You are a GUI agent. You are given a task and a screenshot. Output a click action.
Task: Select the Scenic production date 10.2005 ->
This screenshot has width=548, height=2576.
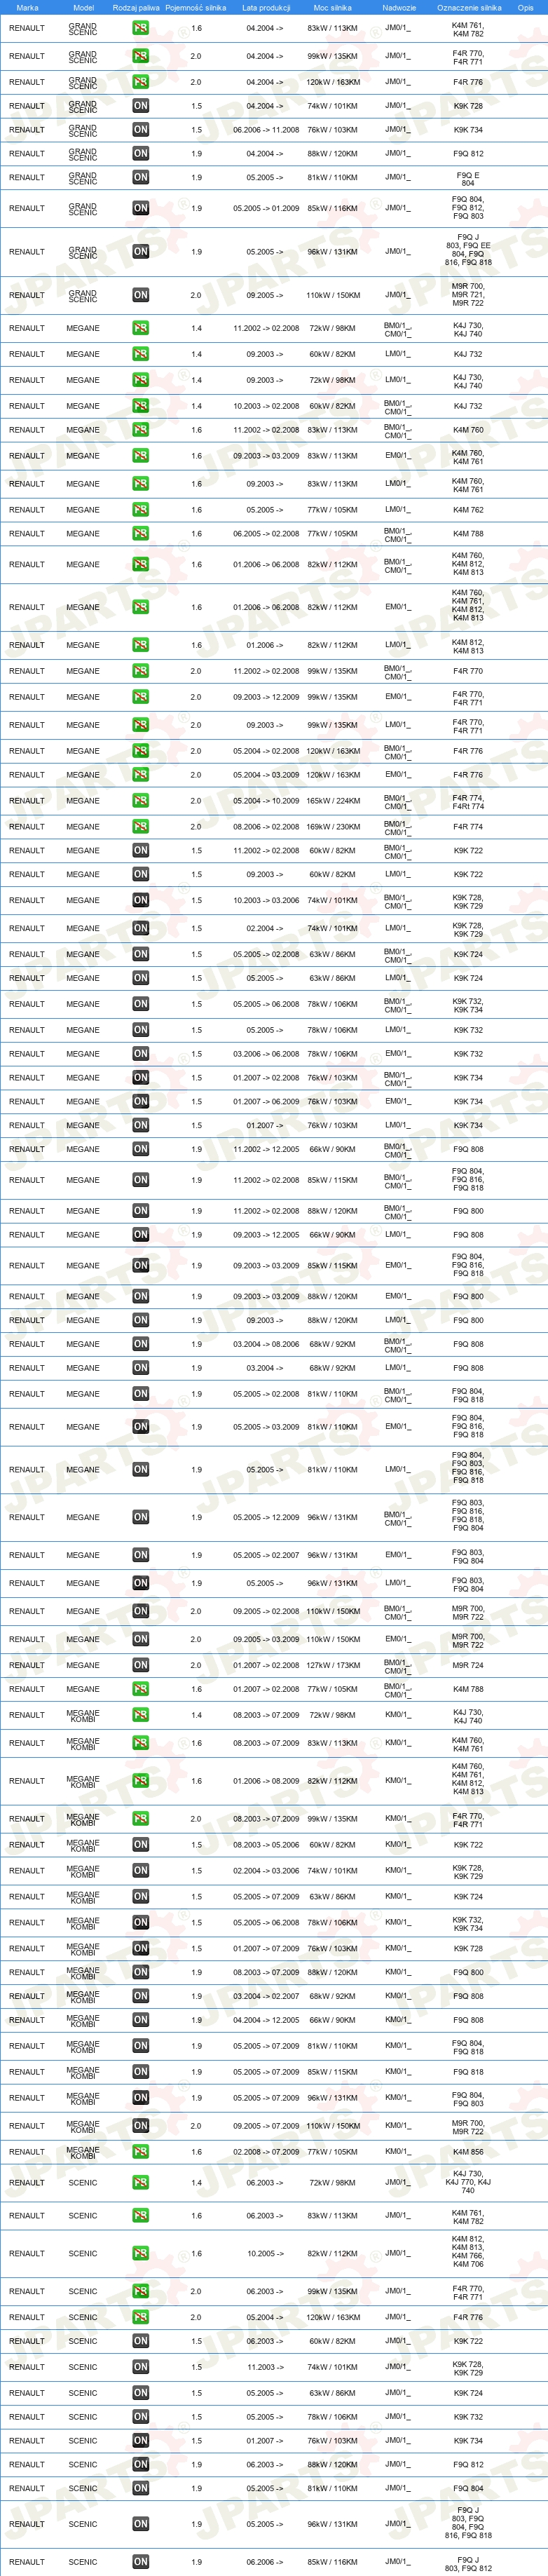[265, 2253]
